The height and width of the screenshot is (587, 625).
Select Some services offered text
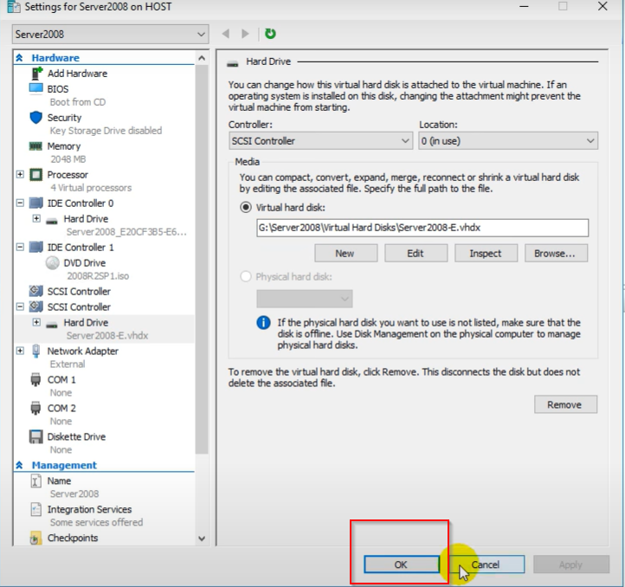coord(96,522)
